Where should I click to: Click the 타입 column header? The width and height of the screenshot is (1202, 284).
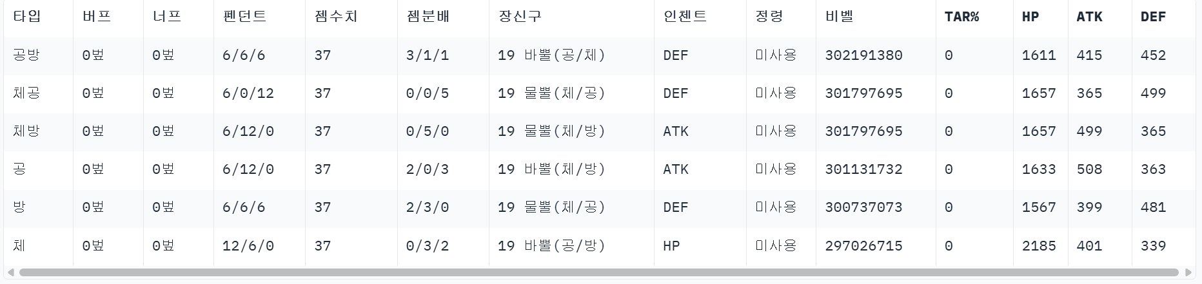click(27, 17)
